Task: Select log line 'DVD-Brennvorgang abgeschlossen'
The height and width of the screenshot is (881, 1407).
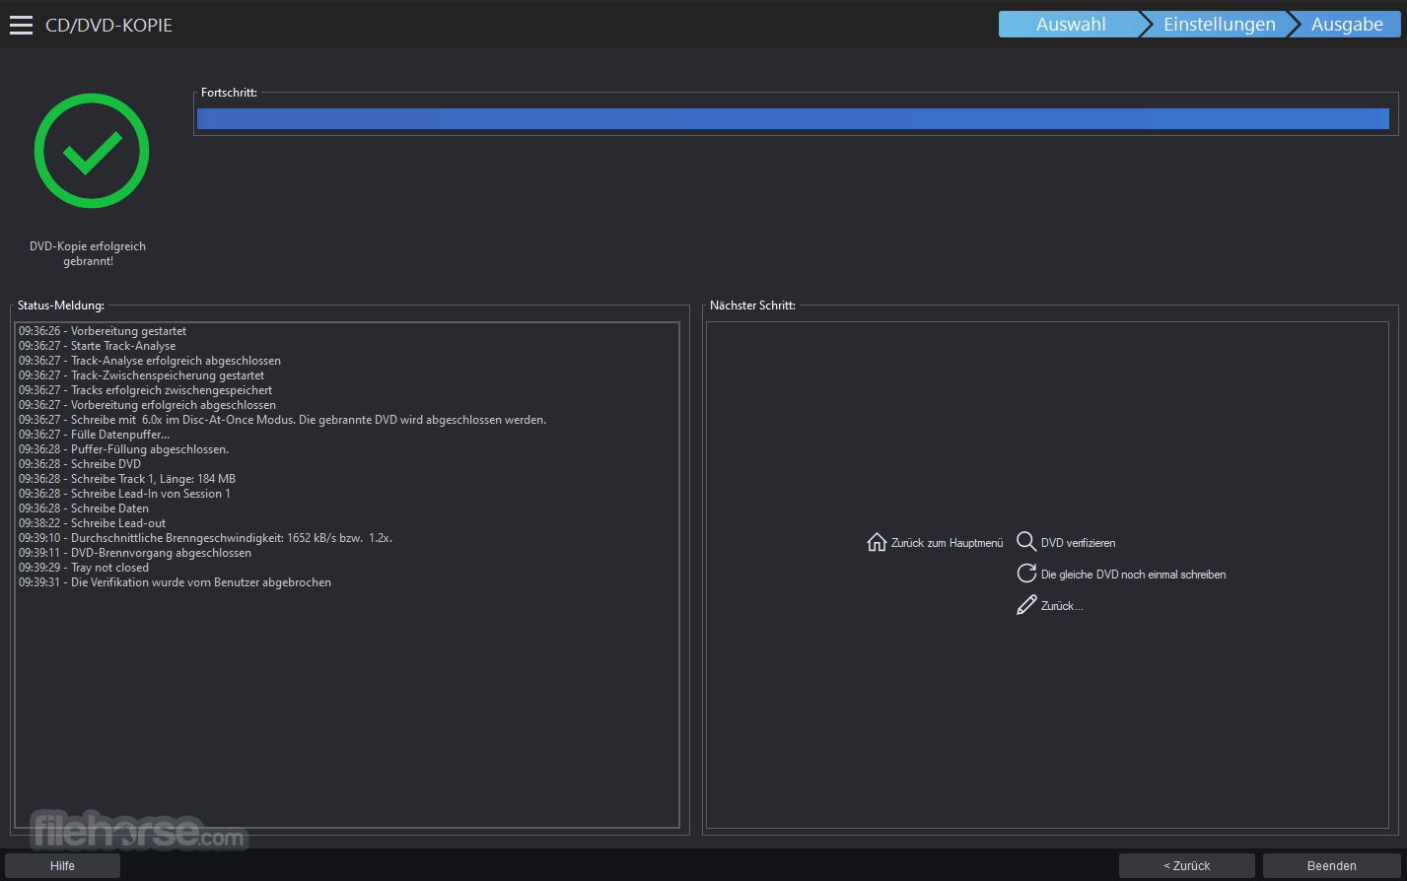Action: (135, 553)
